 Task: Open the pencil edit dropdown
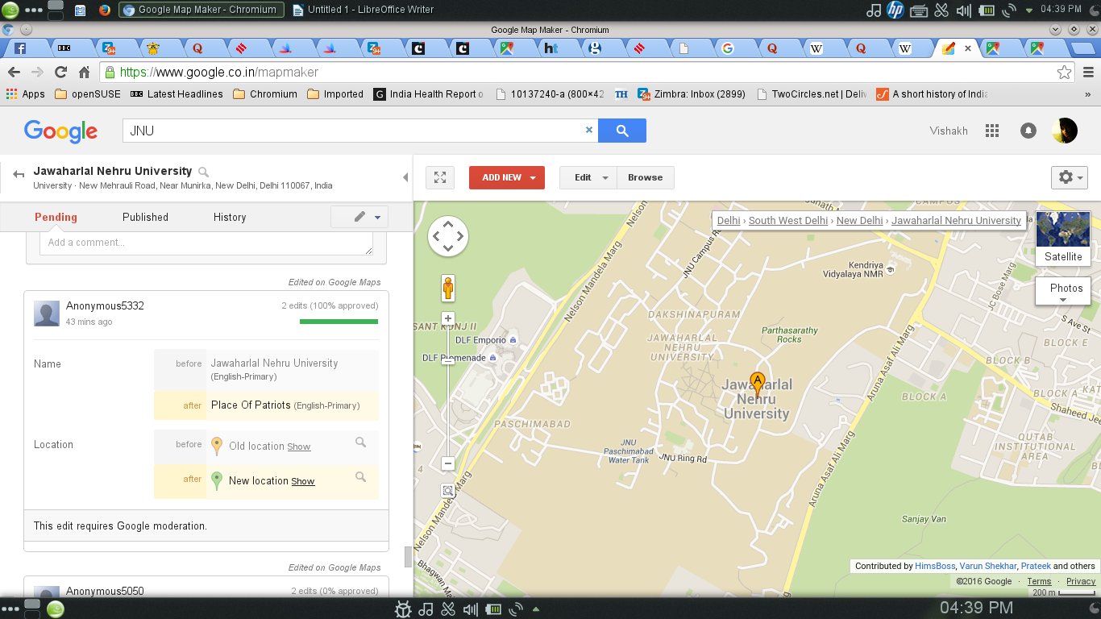pyautogui.click(x=359, y=217)
